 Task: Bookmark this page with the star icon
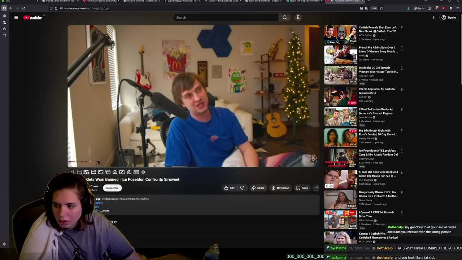[x=381, y=8]
